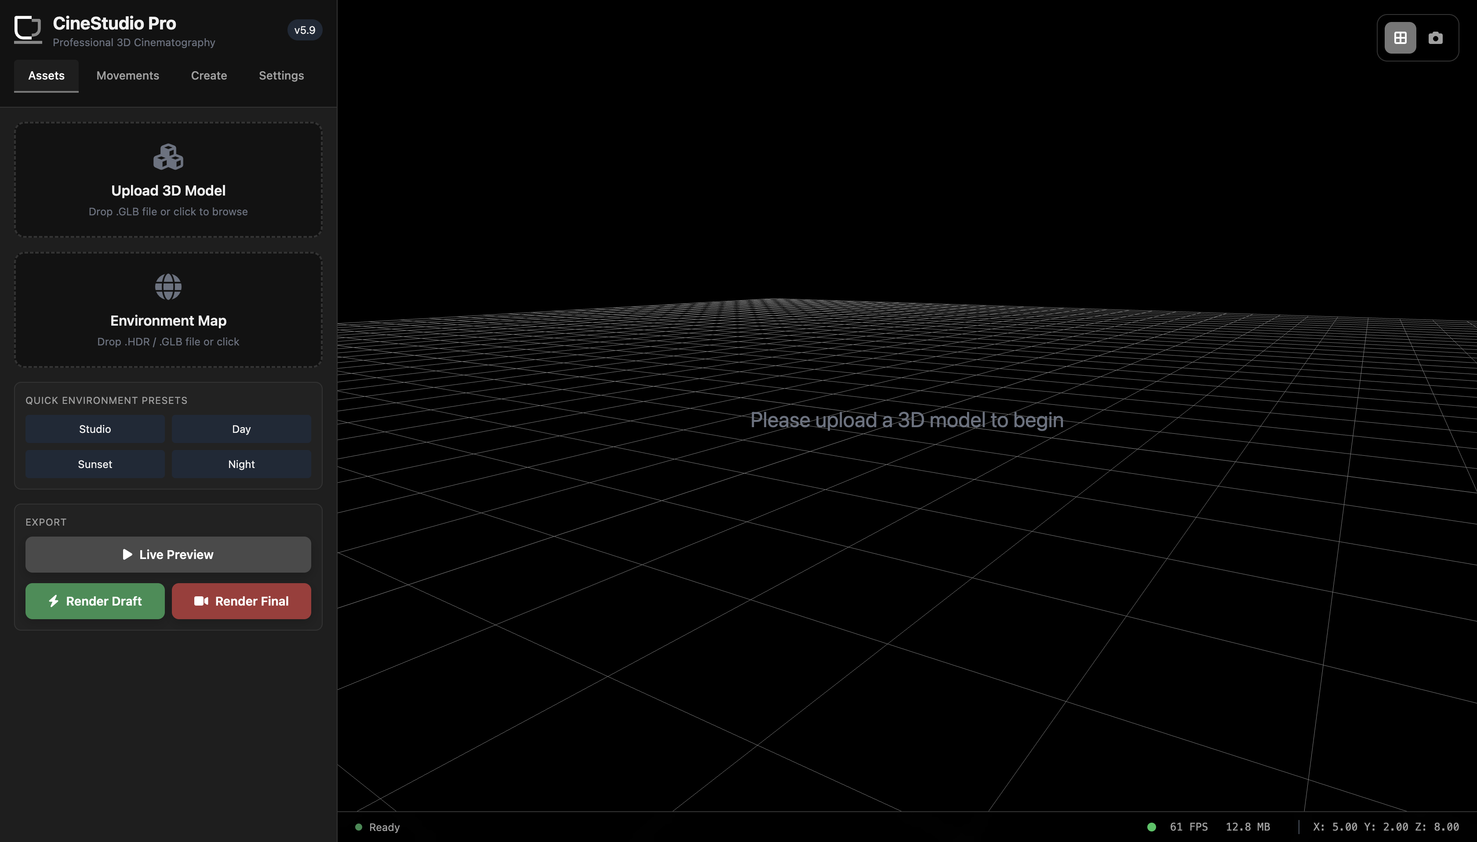1477x842 pixels.
Task: Click the X Y Z camera coordinates
Action: click(x=1386, y=827)
